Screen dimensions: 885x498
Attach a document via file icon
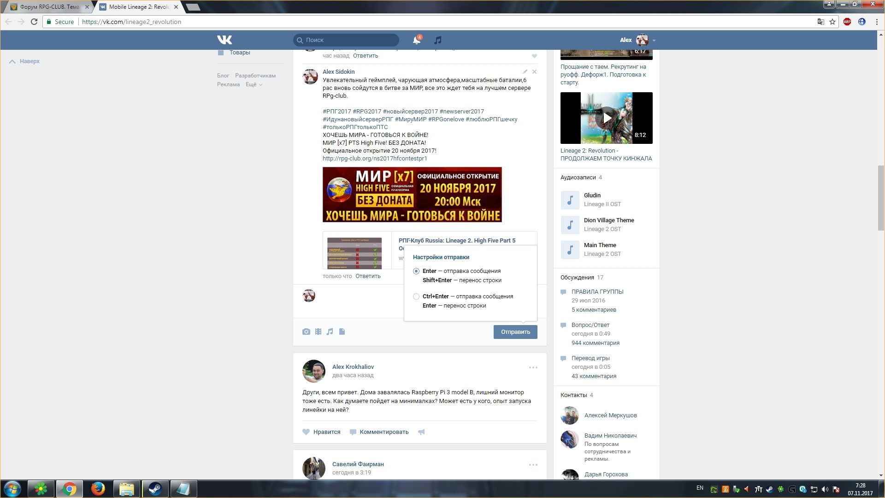point(342,332)
